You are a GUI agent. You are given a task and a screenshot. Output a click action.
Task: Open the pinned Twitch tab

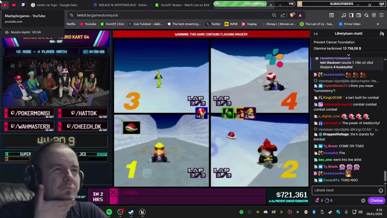coord(24,5)
